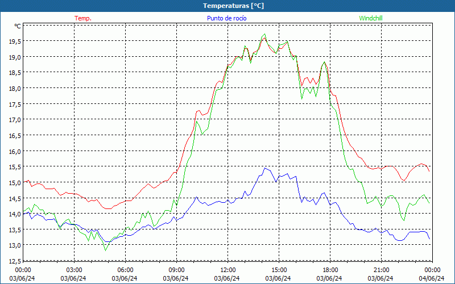
Task: Select the red Temp. legend label
Action: click(x=83, y=18)
